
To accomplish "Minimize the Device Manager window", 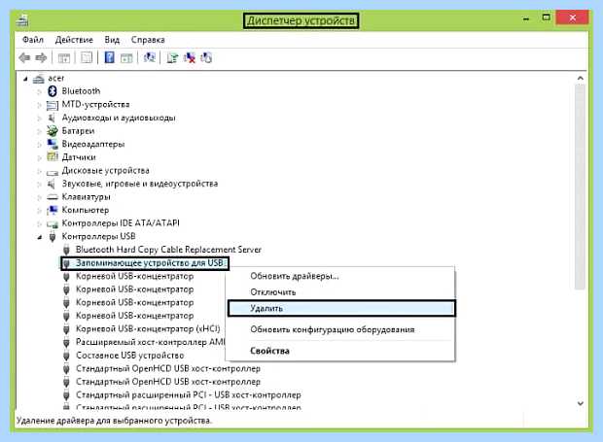I will click(x=526, y=18).
